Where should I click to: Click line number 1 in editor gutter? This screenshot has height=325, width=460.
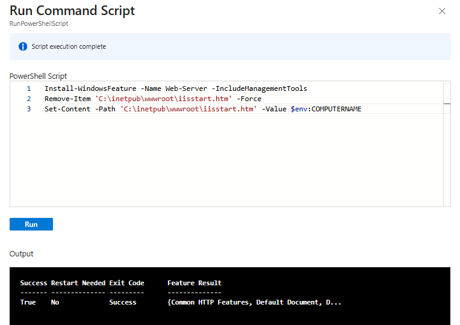point(29,88)
